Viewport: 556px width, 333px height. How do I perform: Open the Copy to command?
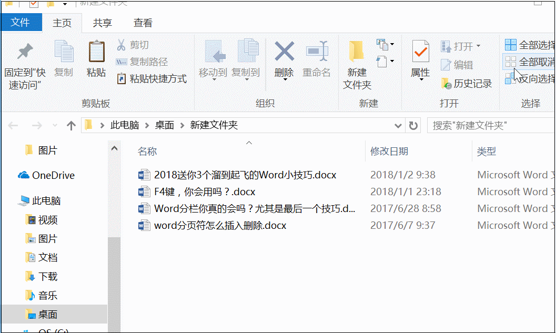click(246, 60)
